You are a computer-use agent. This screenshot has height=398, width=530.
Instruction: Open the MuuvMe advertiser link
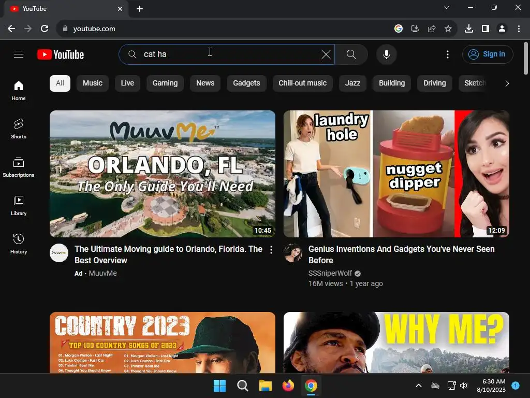[x=103, y=273]
